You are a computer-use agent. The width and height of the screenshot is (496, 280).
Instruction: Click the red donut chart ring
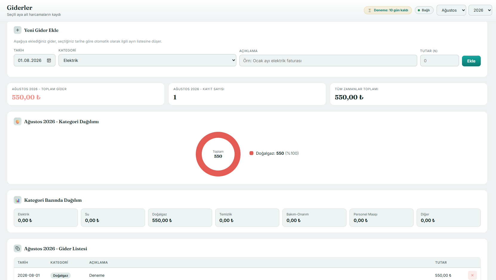[x=218, y=134]
